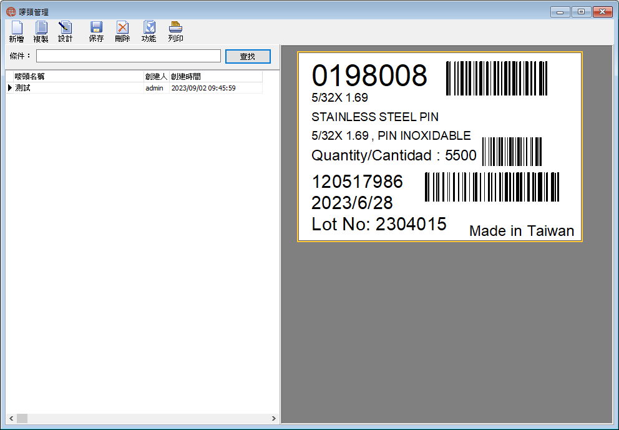Viewport: 619px width, 430px height.
Task: Minimize the 嘜頭管理 window
Action: pos(560,12)
